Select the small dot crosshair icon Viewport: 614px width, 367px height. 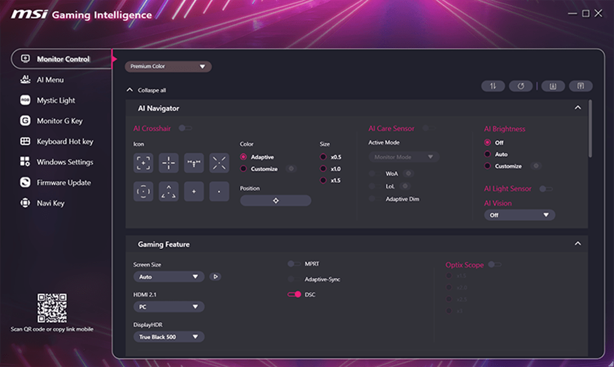point(219,191)
